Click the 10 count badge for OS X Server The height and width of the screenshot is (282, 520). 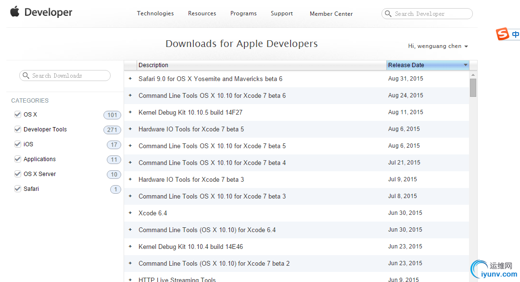[114, 174]
